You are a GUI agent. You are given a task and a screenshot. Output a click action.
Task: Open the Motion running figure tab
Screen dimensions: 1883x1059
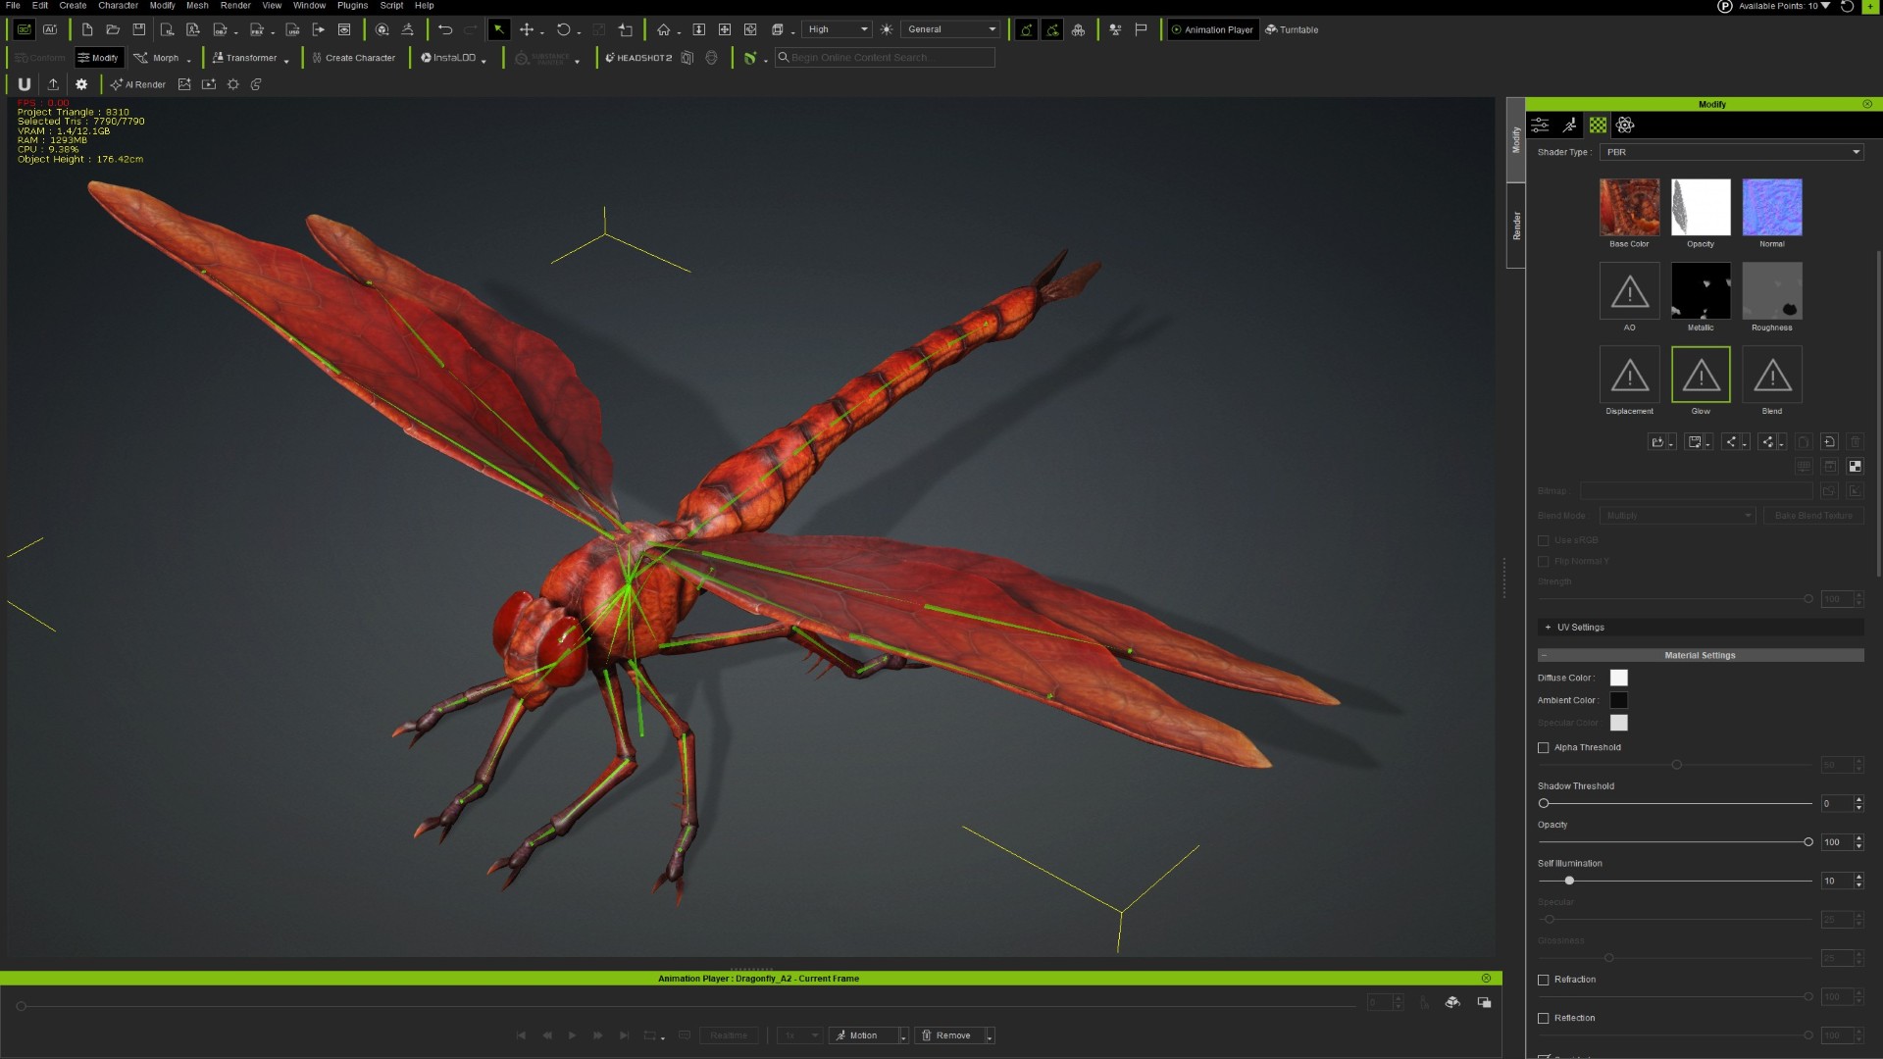pos(1570,125)
